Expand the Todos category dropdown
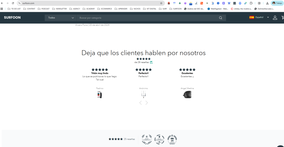 [x=61, y=18]
